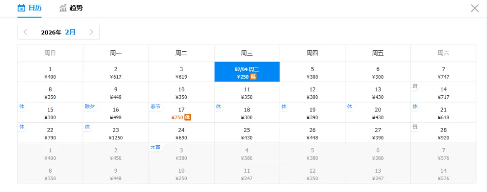
Task: Select February 18 priced ¥300
Action: tap(247, 113)
